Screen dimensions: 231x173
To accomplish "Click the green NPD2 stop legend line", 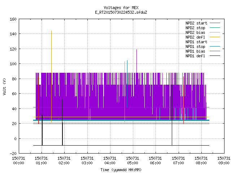I will click(x=215, y=27).
